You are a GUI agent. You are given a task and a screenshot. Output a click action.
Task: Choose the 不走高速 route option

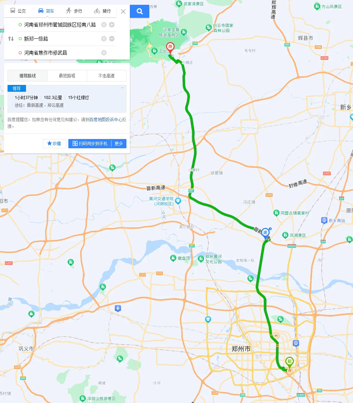click(x=107, y=76)
